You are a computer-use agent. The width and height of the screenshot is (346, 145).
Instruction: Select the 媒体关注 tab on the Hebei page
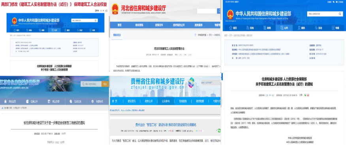(x=117, y=35)
